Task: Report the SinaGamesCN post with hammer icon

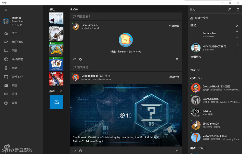Action: (177, 59)
